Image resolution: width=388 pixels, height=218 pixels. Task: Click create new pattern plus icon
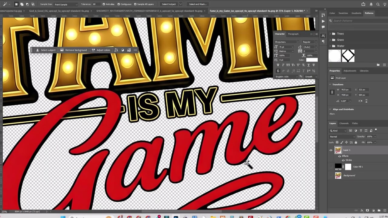click(384, 65)
